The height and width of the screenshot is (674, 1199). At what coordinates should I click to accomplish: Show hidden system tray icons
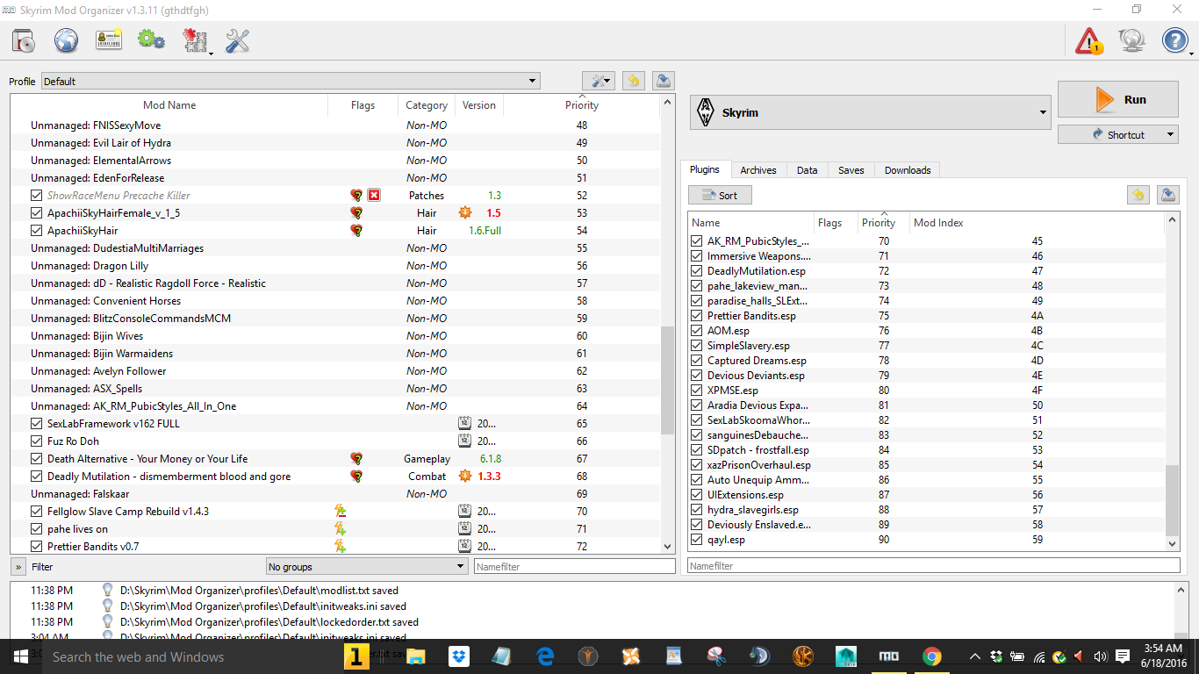pos(975,656)
